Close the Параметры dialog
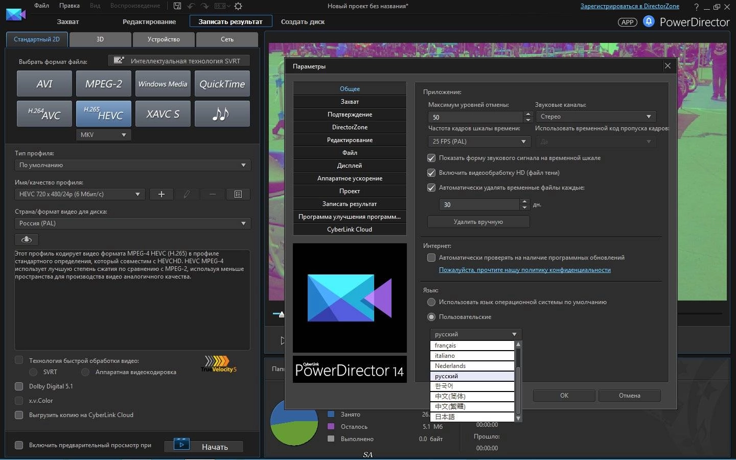This screenshot has width=736, height=460. pyautogui.click(x=668, y=66)
